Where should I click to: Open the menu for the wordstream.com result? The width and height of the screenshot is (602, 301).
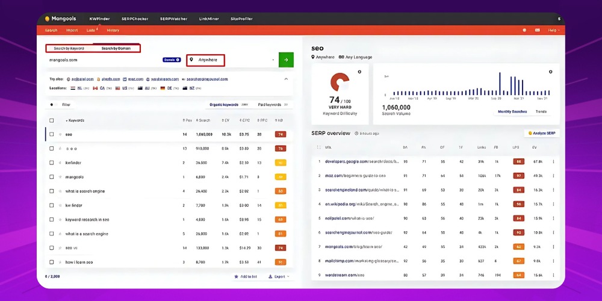553,275
